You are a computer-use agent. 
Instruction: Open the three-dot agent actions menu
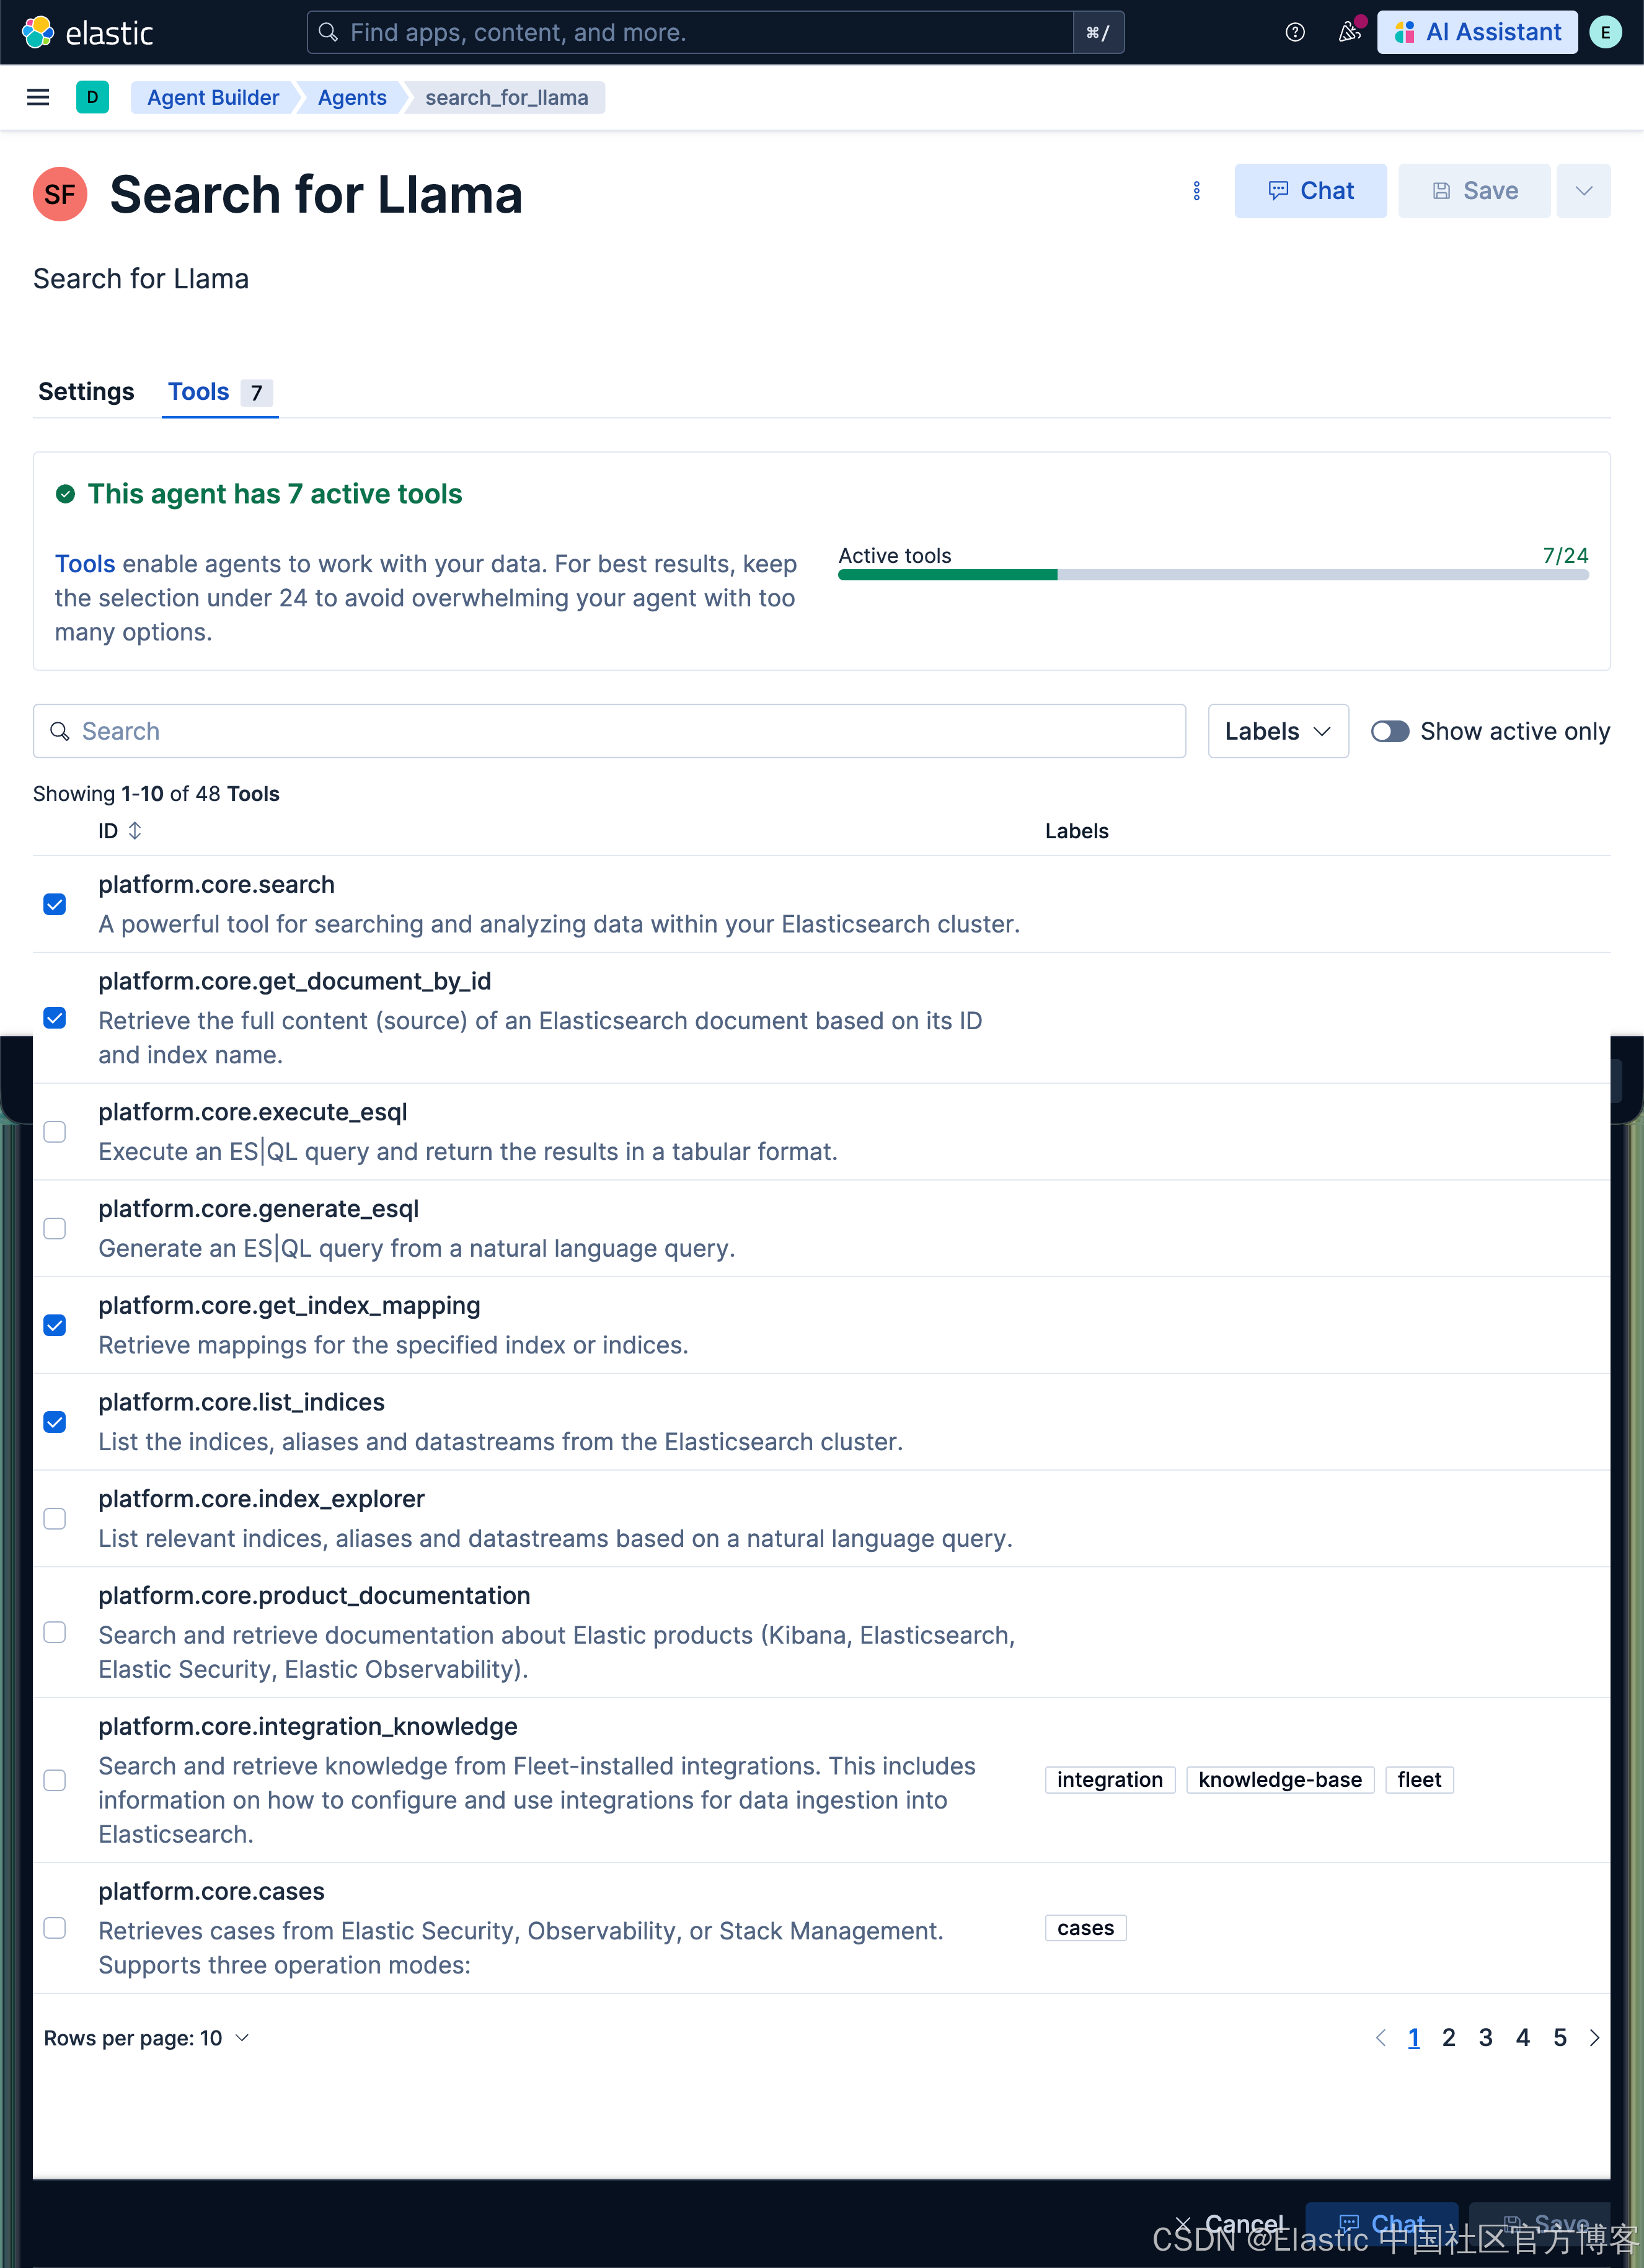(1196, 191)
